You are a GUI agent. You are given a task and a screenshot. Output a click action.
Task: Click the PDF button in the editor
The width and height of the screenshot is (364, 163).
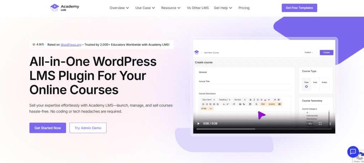(263, 104)
